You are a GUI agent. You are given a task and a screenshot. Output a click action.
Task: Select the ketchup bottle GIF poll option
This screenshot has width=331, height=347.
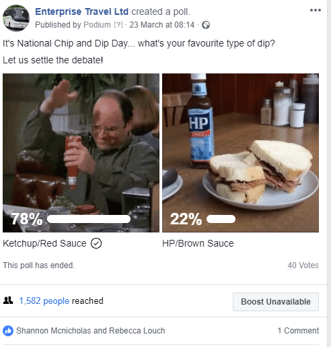(81, 153)
